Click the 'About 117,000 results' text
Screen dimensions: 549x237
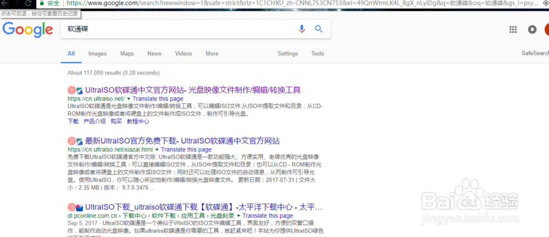point(114,73)
